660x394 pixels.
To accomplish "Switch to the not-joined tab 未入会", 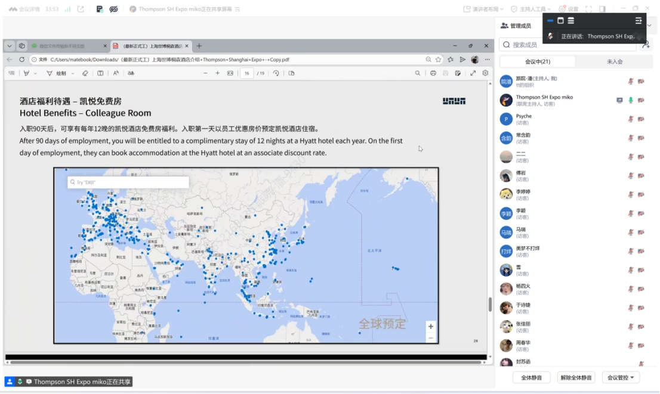I will coord(615,62).
